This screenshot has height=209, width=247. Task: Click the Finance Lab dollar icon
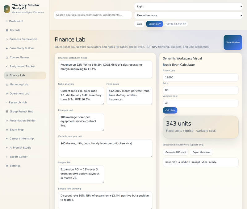point(7,76)
